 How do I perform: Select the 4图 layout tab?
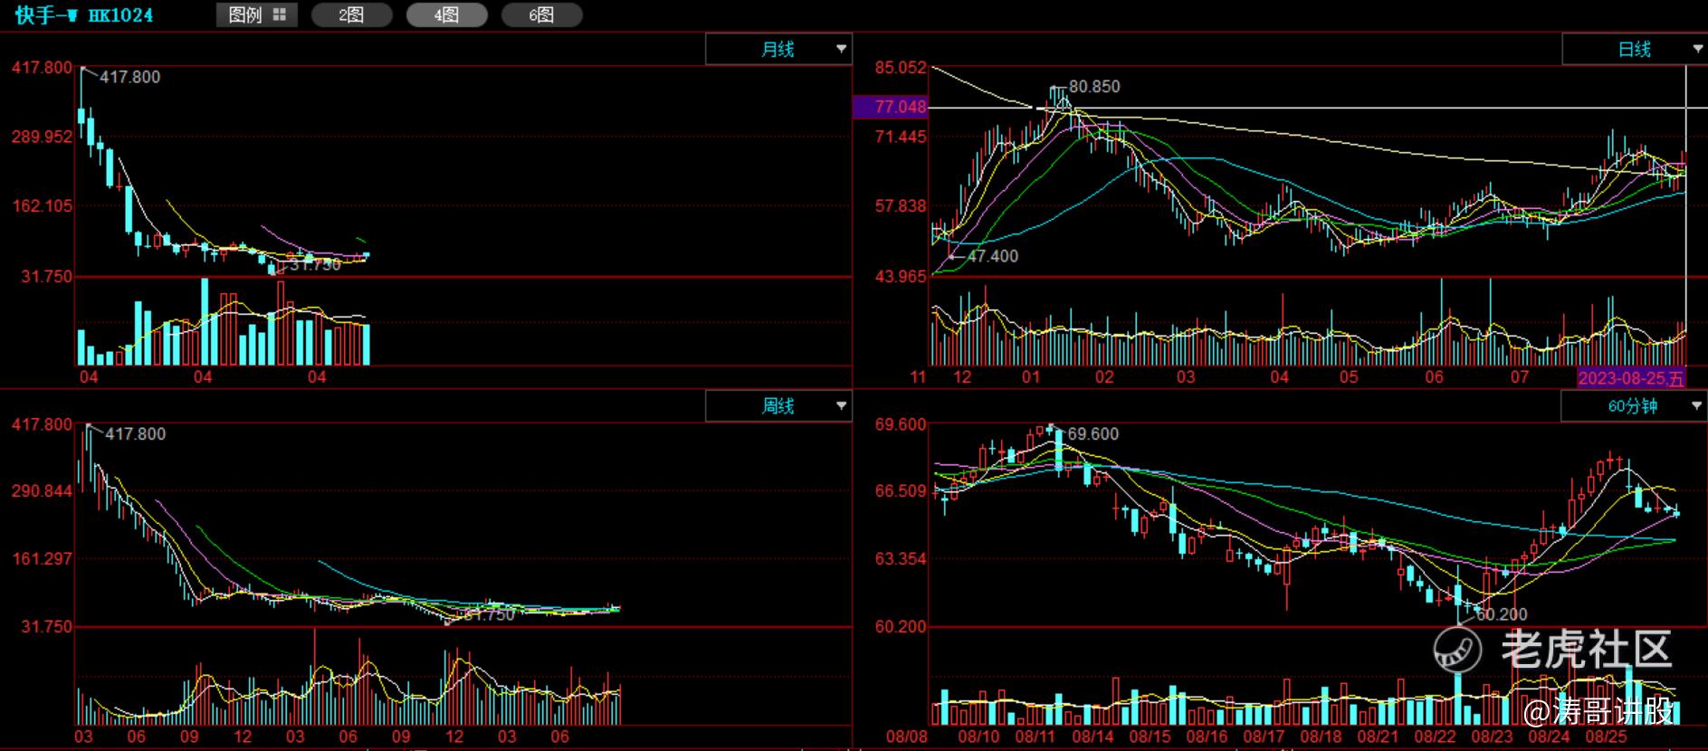(x=446, y=14)
